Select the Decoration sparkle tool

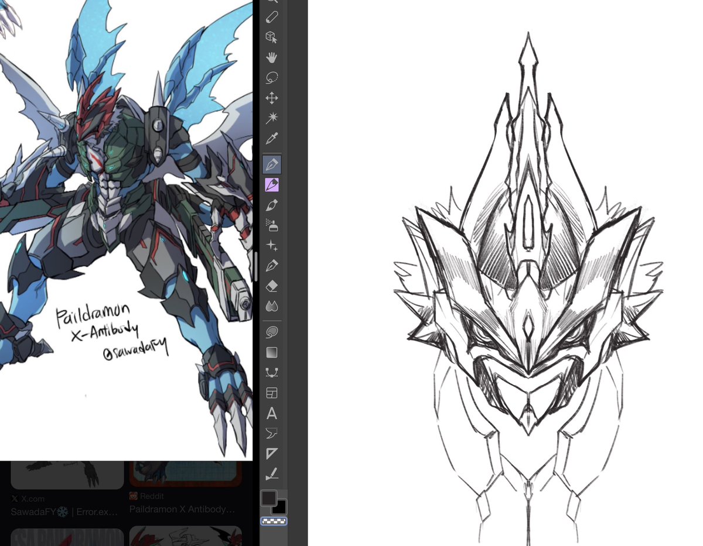[x=271, y=246]
